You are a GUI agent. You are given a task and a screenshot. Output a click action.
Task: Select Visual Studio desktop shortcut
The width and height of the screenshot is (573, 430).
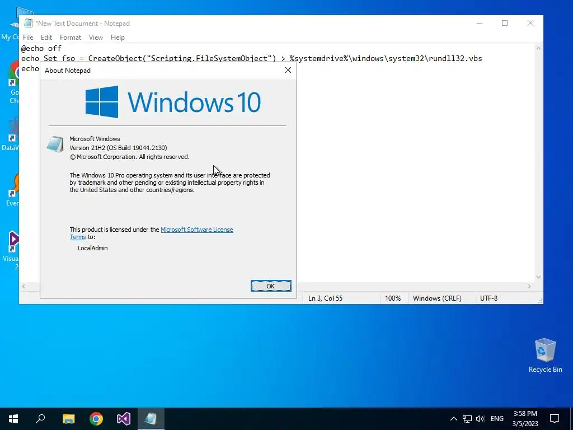pos(12,250)
